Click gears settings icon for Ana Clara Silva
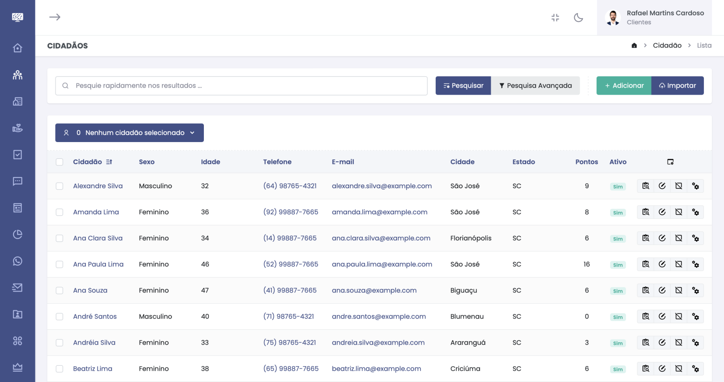This screenshot has width=724, height=382. click(695, 238)
